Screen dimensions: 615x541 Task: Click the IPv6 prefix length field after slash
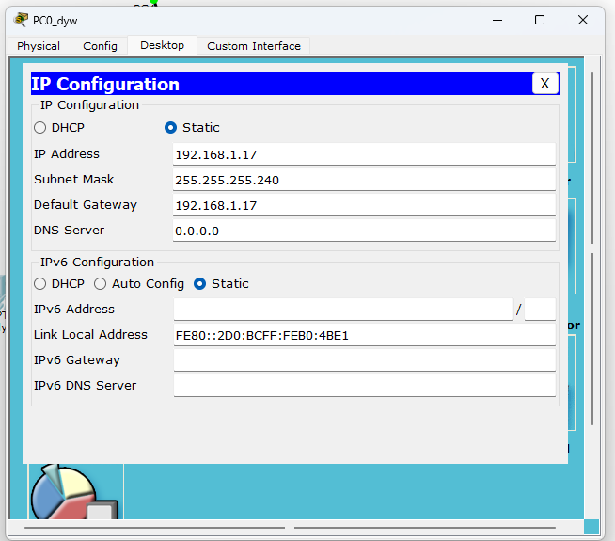pos(540,310)
